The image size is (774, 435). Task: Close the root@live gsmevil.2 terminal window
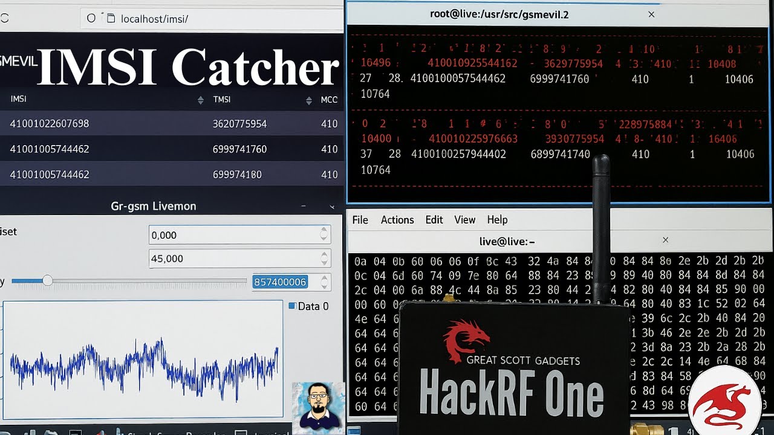pyautogui.click(x=651, y=14)
